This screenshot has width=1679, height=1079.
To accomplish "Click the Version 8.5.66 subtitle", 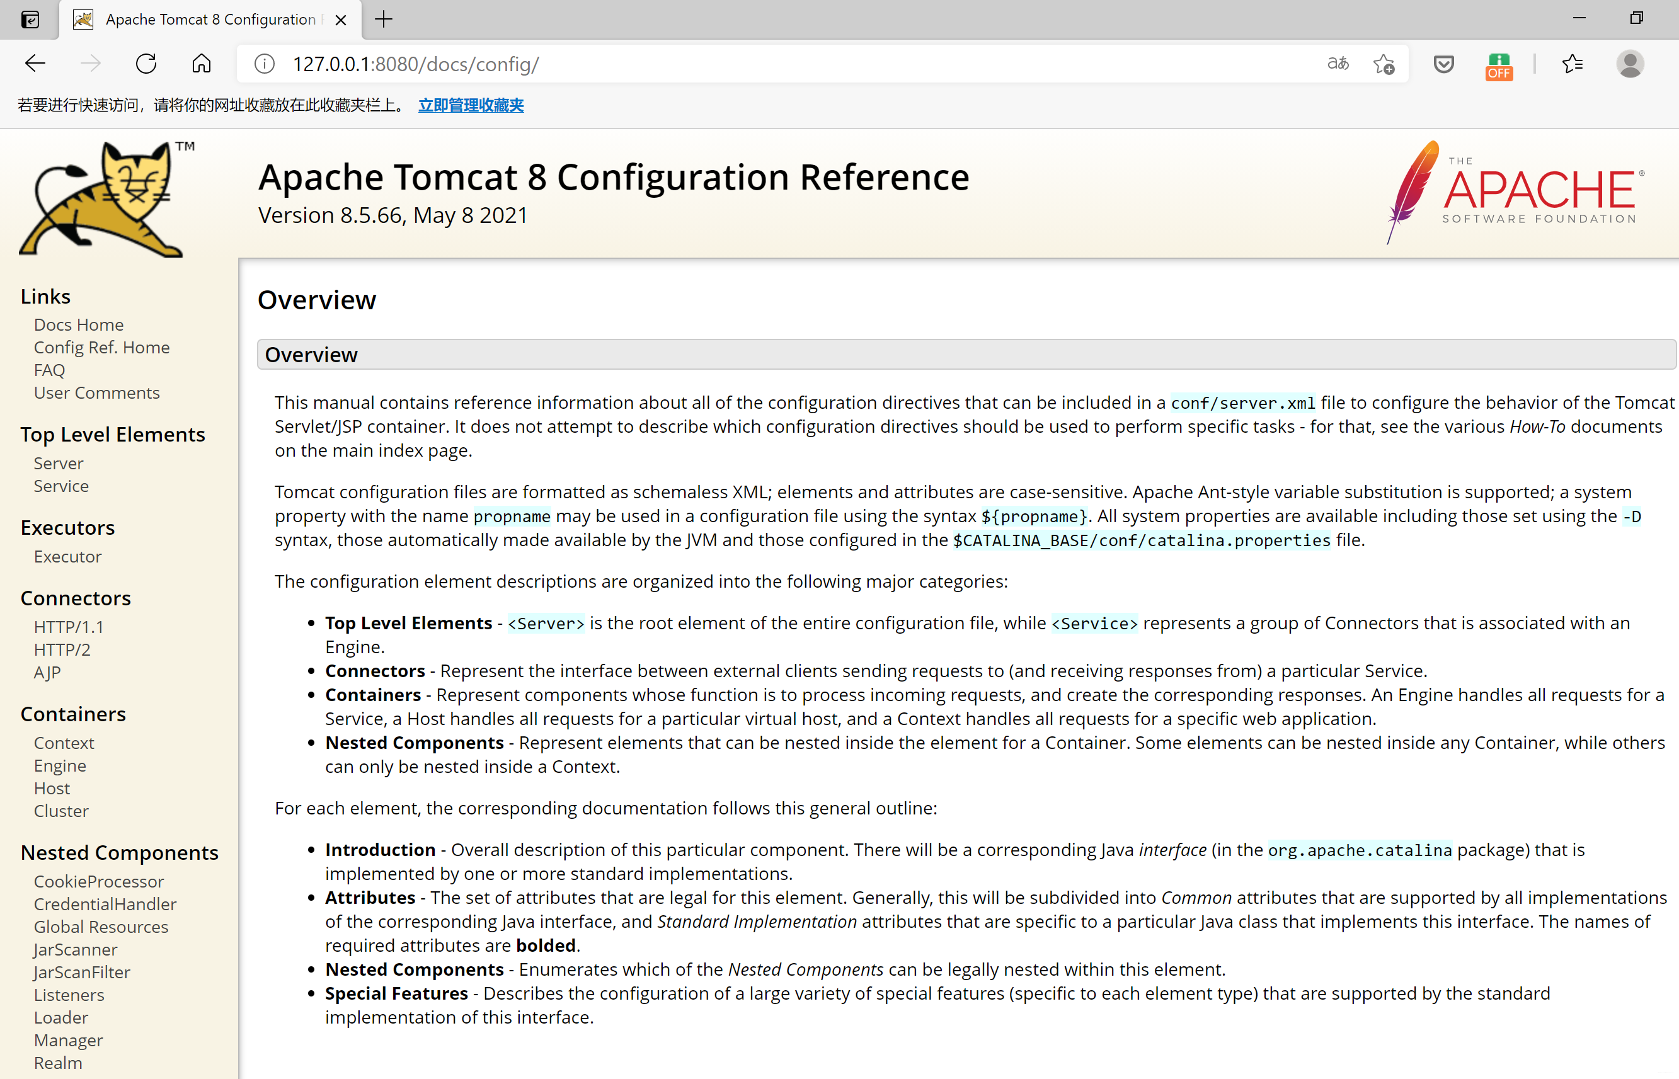I will pyautogui.click(x=393, y=215).
